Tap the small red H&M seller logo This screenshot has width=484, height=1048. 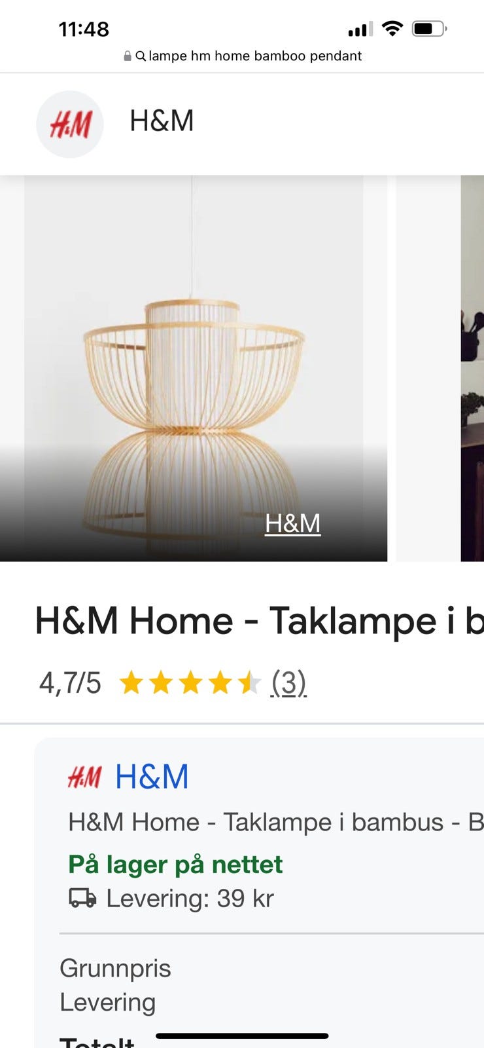[85, 777]
